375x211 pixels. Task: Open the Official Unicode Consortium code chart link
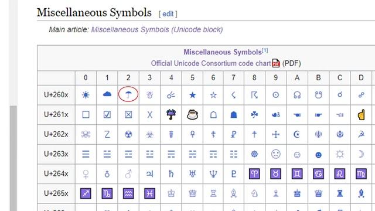tap(212, 63)
